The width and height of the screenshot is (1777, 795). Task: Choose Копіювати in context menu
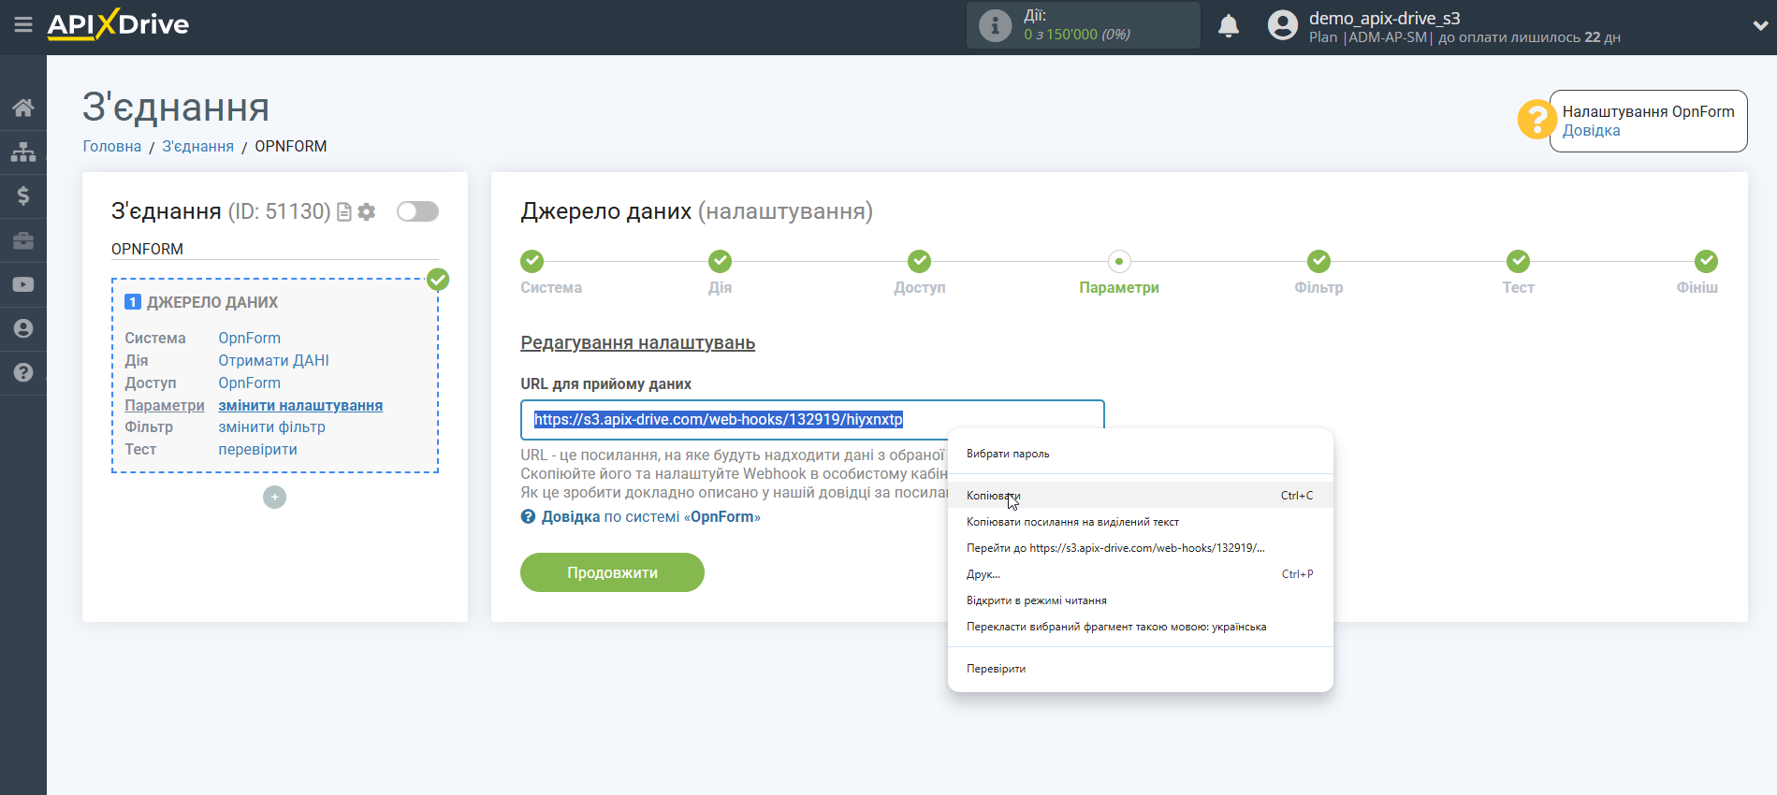coord(1140,496)
